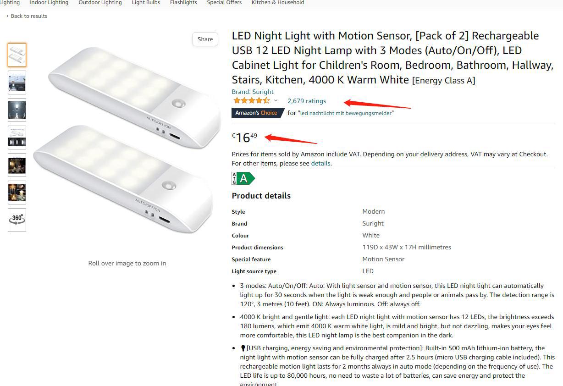Click the Energy Class A label icon
The width and height of the screenshot is (563, 386).
click(x=243, y=178)
